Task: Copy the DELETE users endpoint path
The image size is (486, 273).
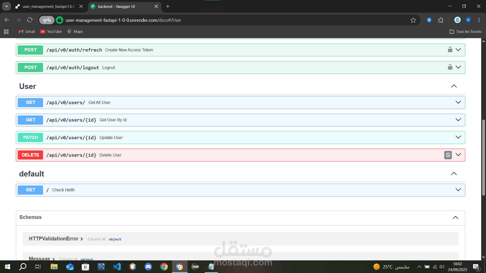Action: (x=448, y=155)
